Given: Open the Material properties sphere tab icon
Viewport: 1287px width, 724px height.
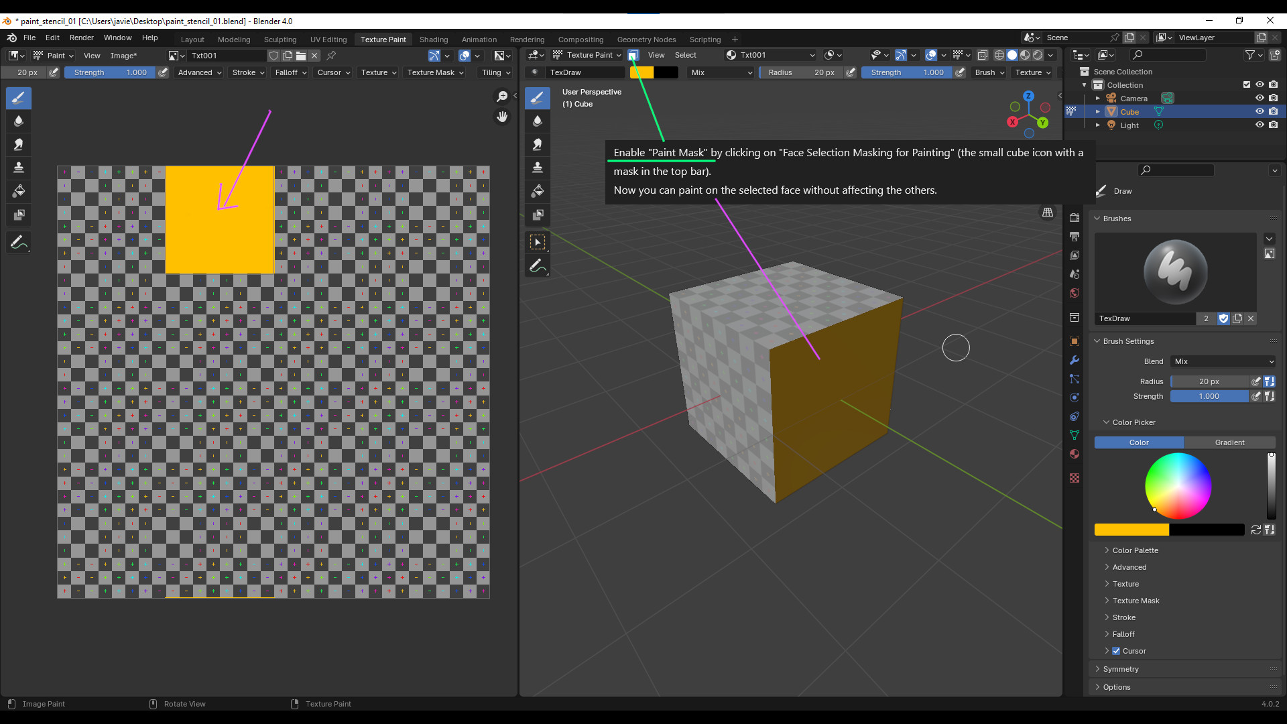Looking at the screenshot, I should pos(1075,454).
